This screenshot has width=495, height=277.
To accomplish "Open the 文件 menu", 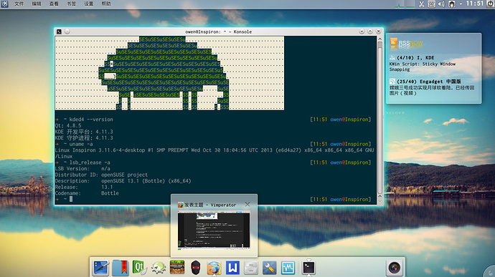I will click(19, 4).
